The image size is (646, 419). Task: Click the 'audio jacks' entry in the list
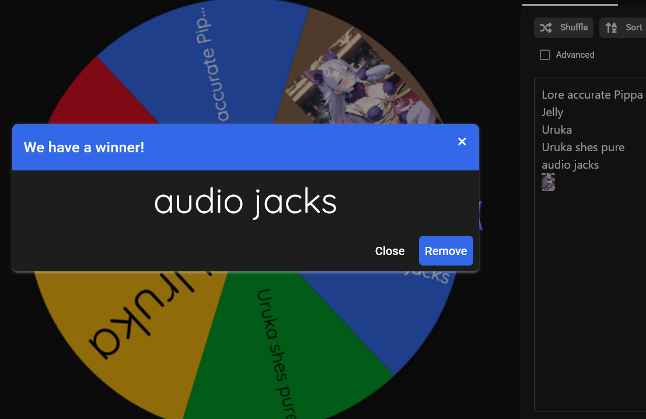[x=570, y=165]
